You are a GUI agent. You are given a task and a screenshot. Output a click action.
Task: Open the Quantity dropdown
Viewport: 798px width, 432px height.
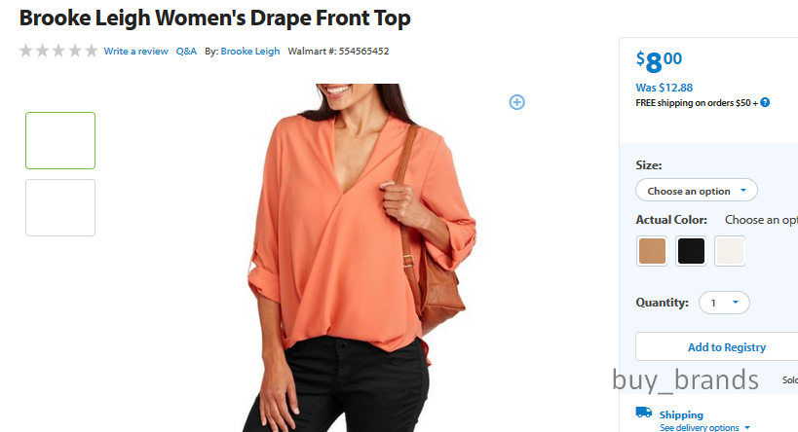tap(724, 303)
